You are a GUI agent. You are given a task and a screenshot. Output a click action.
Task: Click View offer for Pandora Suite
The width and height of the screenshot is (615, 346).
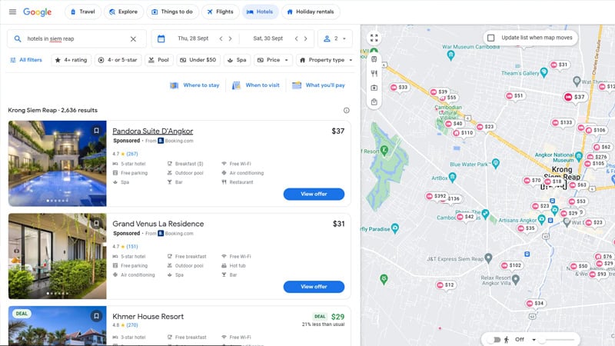pyautogui.click(x=314, y=194)
